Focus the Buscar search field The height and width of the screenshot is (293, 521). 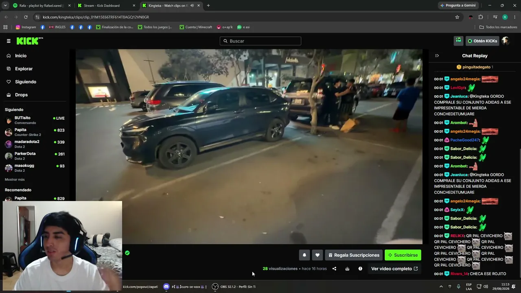pos(260,41)
